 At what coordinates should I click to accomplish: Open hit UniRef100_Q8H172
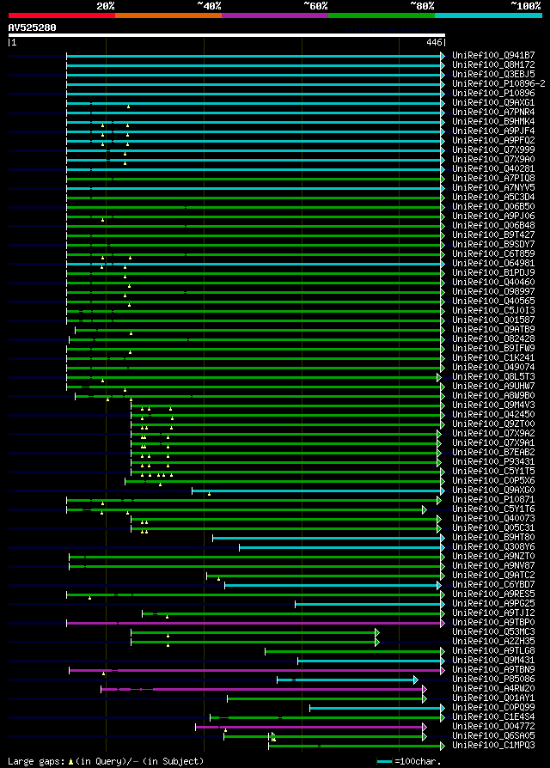(493, 64)
